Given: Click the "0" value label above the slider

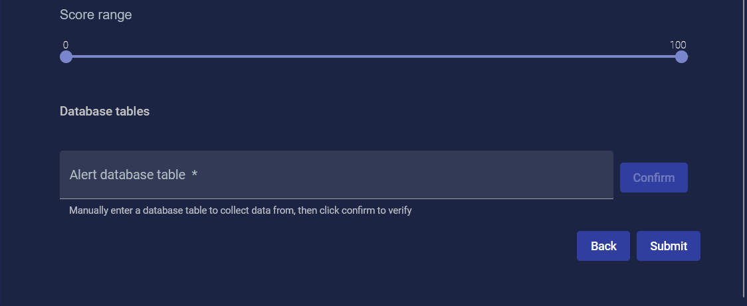Looking at the screenshot, I should [66, 45].
